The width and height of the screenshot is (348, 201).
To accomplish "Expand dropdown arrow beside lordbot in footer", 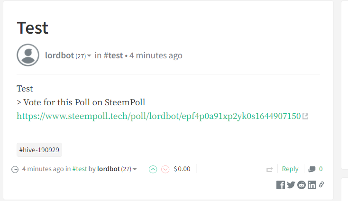I will pyautogui.click(x=135, y=170).
